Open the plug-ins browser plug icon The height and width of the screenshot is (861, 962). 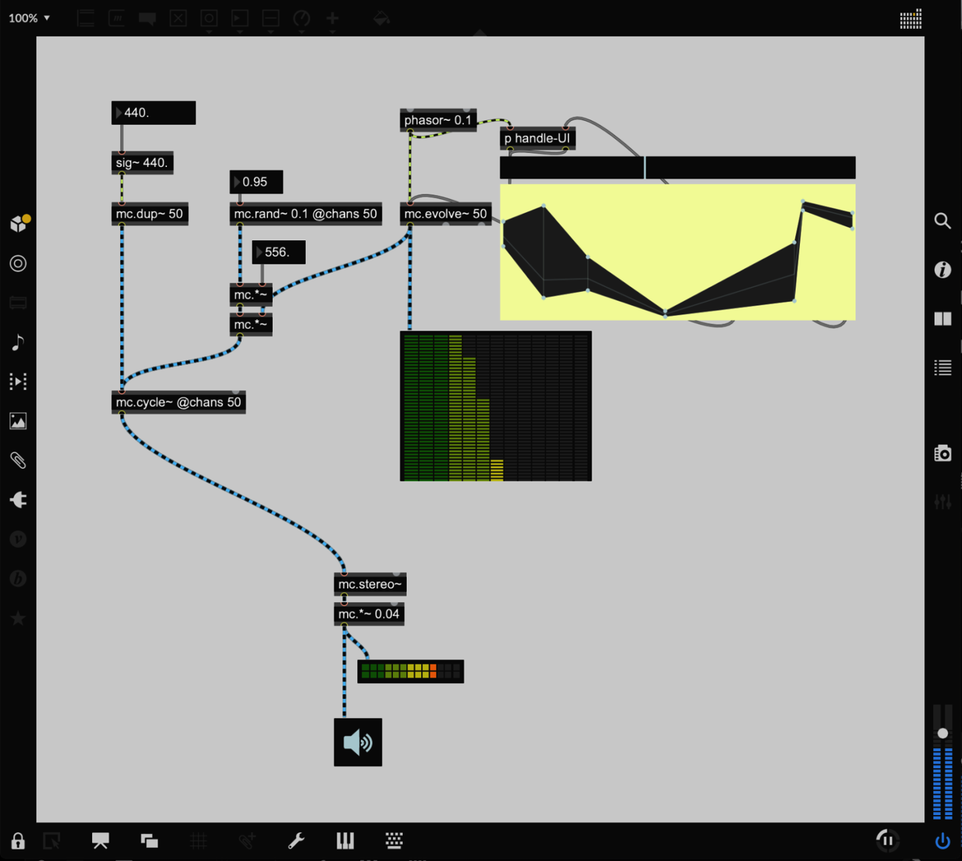click(x=18, y=500)
